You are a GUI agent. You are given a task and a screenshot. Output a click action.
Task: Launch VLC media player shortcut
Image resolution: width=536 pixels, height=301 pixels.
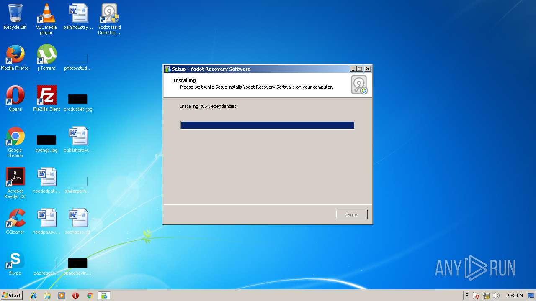pos(46,19)
